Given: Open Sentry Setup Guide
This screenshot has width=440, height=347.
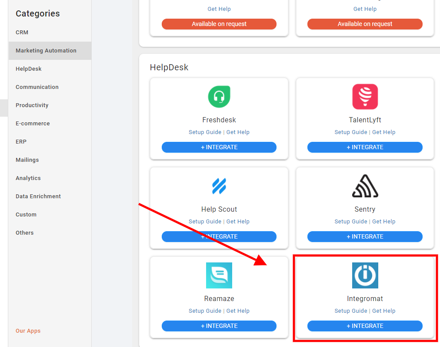Looking at the screenshot, I should coord(351,221).
